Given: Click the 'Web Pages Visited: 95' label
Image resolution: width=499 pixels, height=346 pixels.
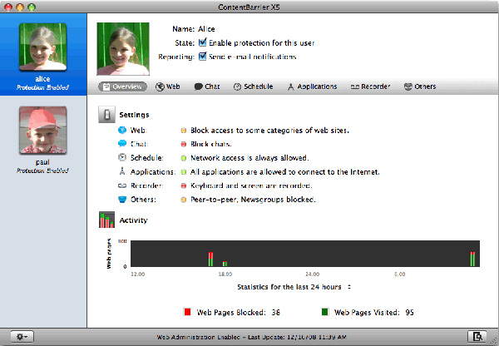Looking at the screenshot, I should pyautogui.click(x=374, y=312).
